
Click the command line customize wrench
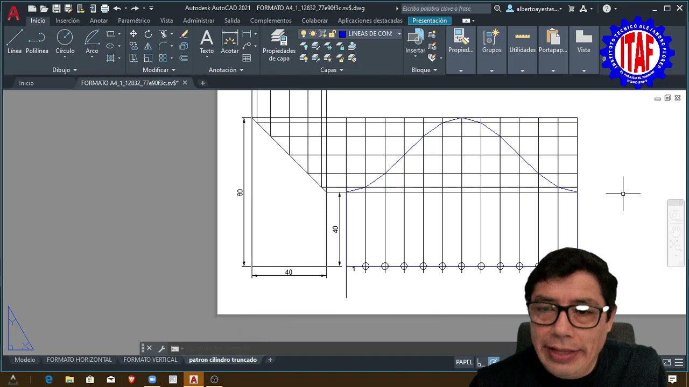pyautogui.click(x=161, y=348)
